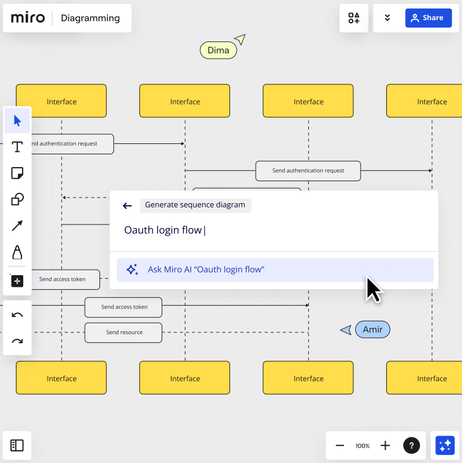Select the Text tool
462x463 pixels.
pyautogui.click(x=17, y=147)
